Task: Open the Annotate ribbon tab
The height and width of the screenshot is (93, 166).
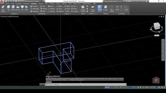Action: 19,4
